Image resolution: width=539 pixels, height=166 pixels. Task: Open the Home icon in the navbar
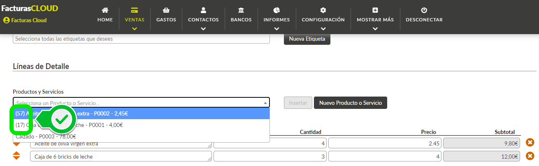(105, 10)
